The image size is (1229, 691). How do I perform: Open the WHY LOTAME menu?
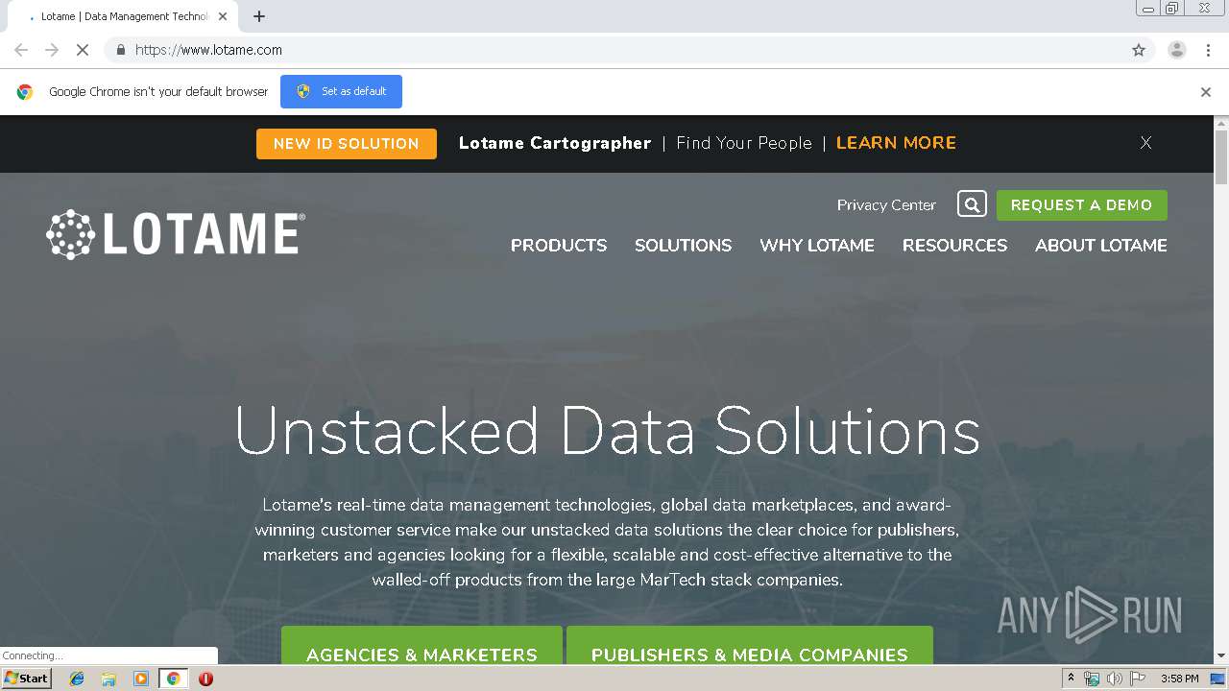pyautogui.click(x=817, y=246)
